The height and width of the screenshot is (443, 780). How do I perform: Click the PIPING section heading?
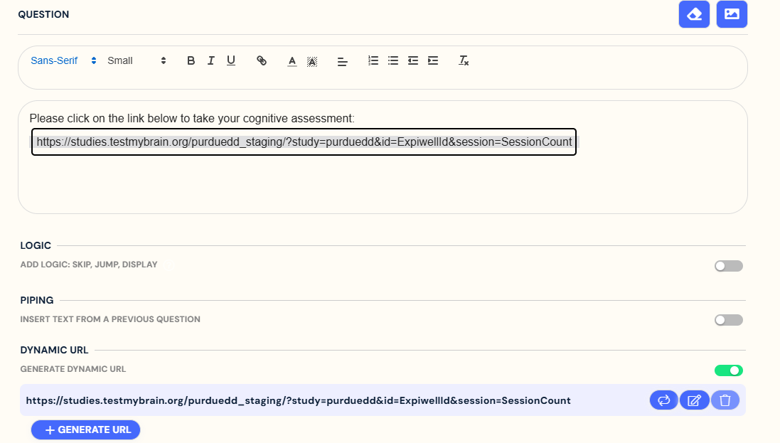[x=37, y=301]
